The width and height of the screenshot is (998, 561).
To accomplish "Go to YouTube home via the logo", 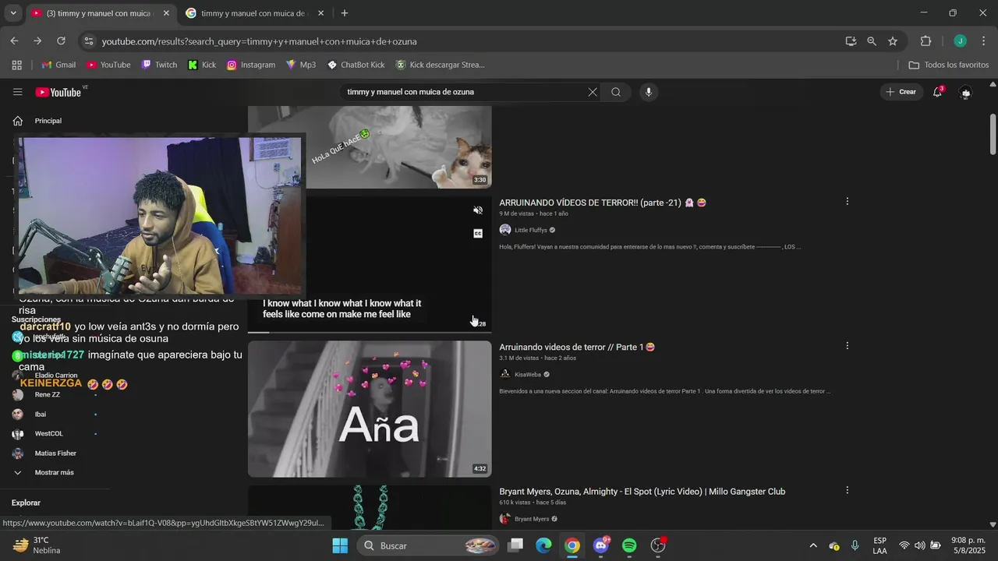I will tap(58, 92).
